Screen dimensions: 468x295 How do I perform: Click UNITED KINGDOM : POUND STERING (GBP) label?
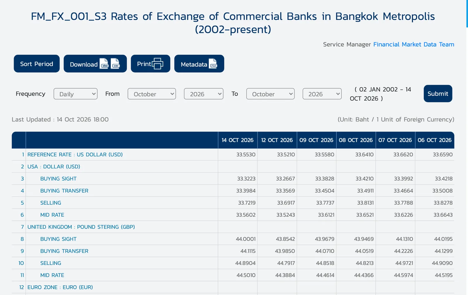tap(81, 227)
